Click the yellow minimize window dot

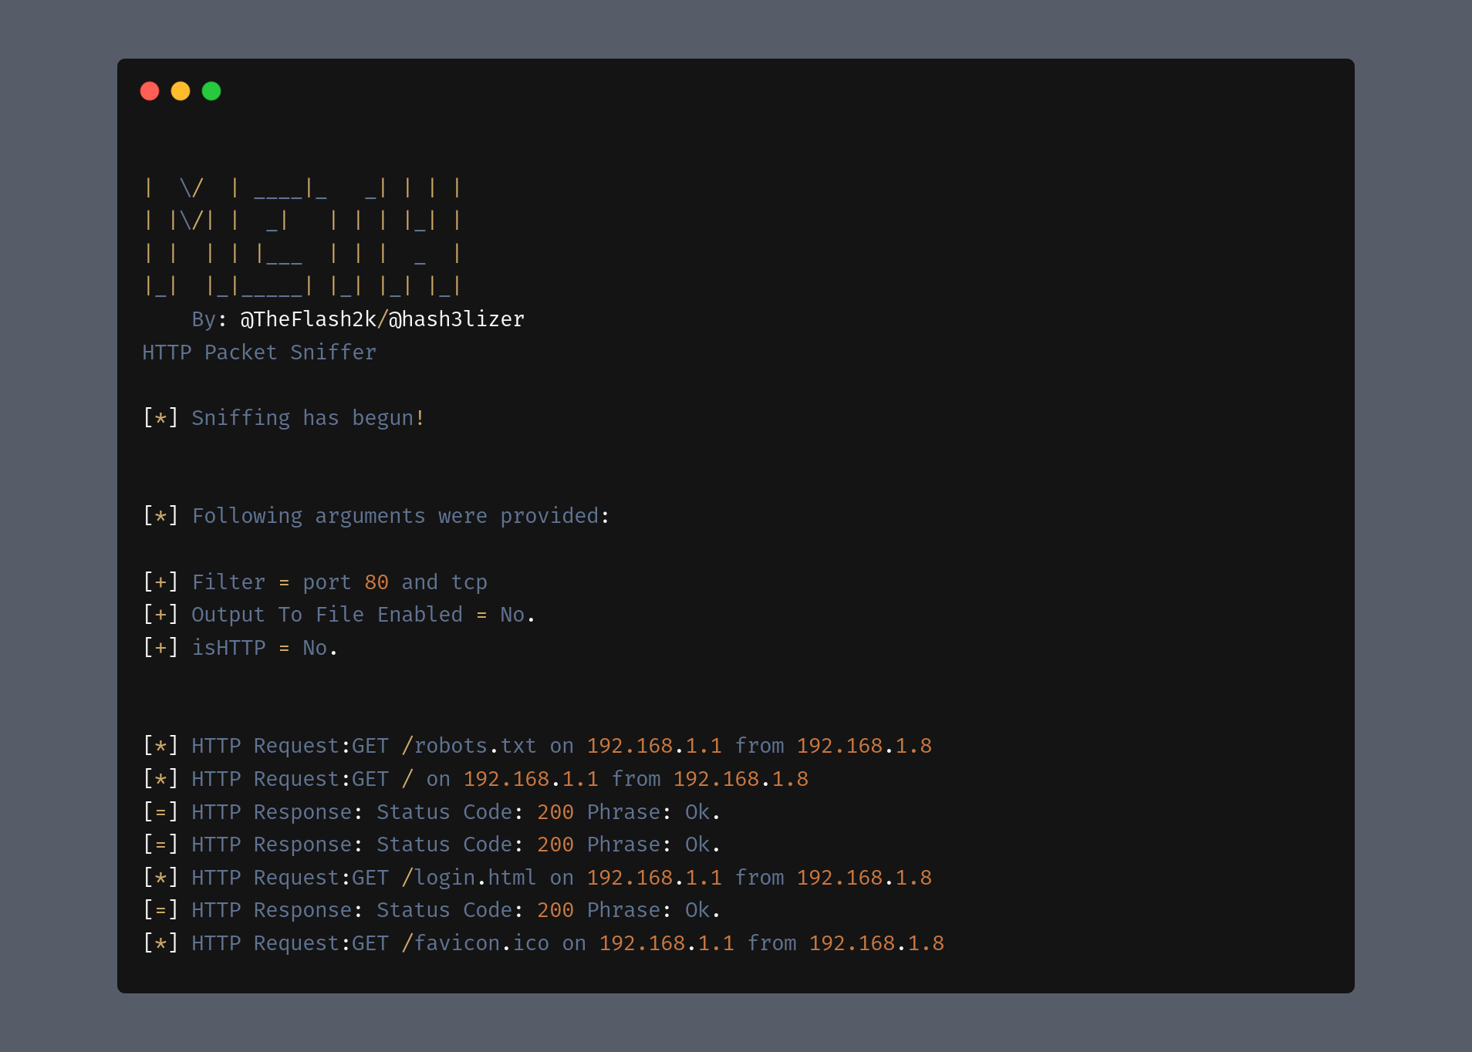tap(181, 91)
